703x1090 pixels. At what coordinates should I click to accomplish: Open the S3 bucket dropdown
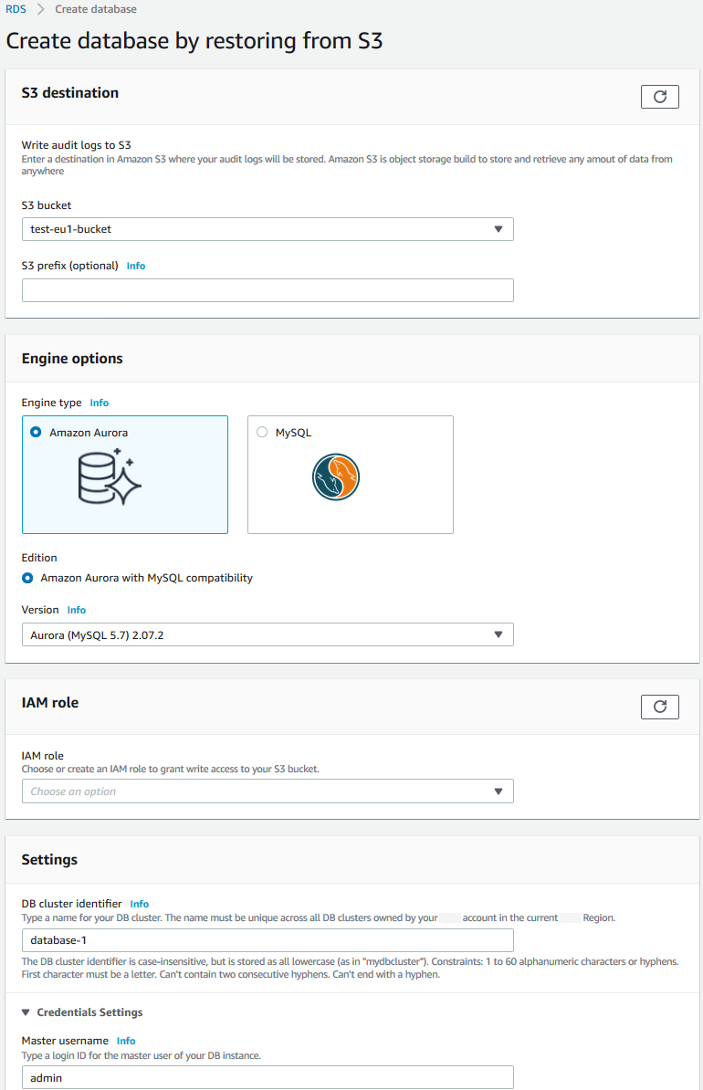268,229
